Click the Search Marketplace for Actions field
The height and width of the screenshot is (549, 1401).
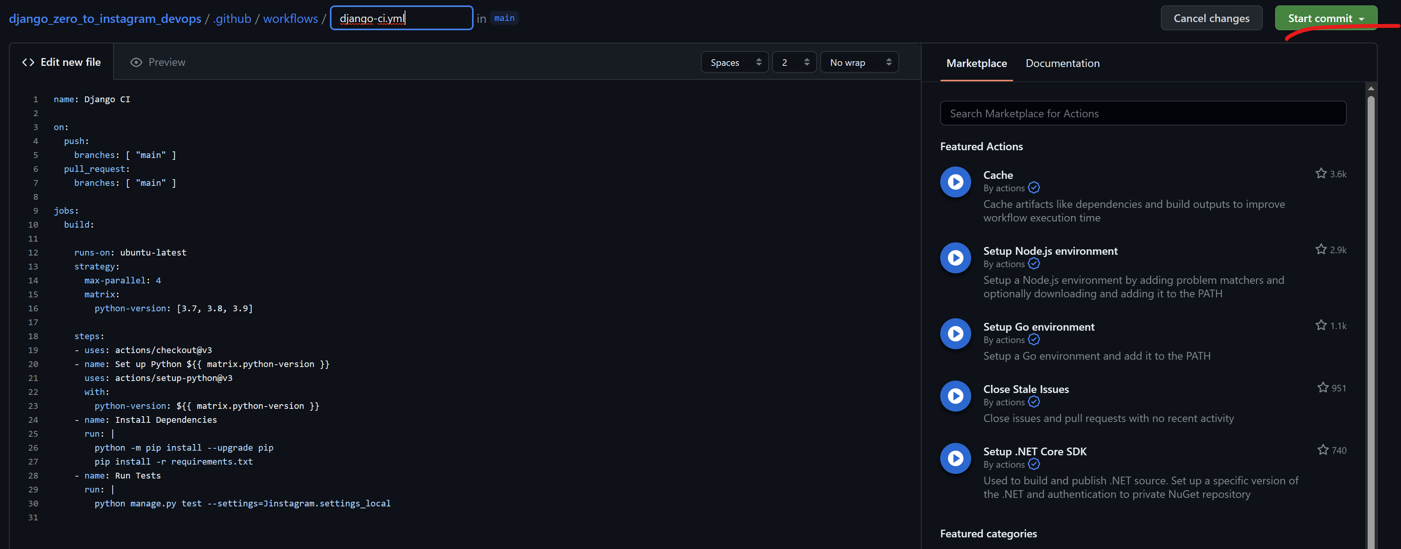(1142, 113)
